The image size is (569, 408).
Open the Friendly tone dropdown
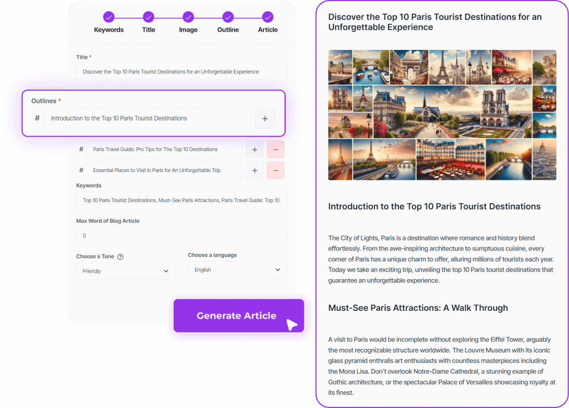click(126, 271)
